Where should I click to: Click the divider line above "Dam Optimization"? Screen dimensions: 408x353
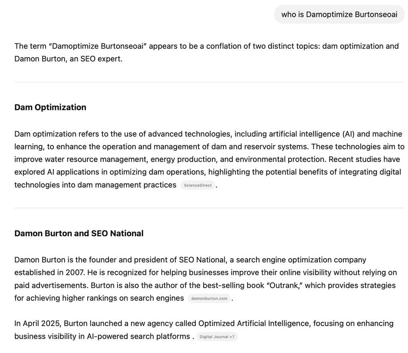209,82
